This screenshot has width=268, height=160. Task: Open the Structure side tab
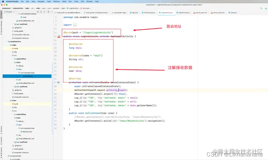[x=1, y=130]
